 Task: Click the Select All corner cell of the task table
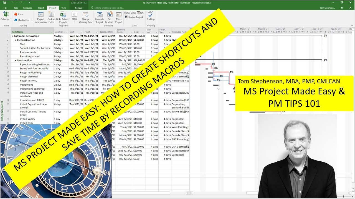click(8, 30)
